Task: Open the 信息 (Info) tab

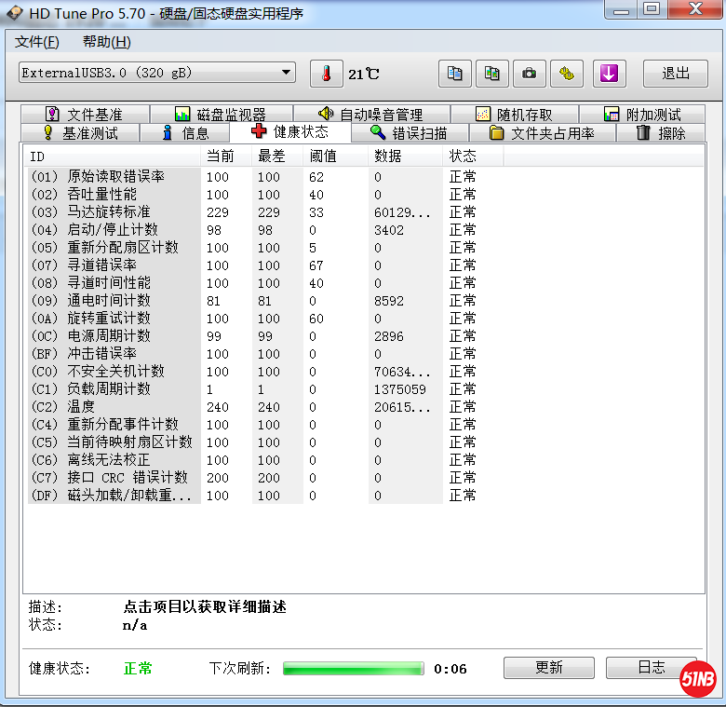Action: 184,133
